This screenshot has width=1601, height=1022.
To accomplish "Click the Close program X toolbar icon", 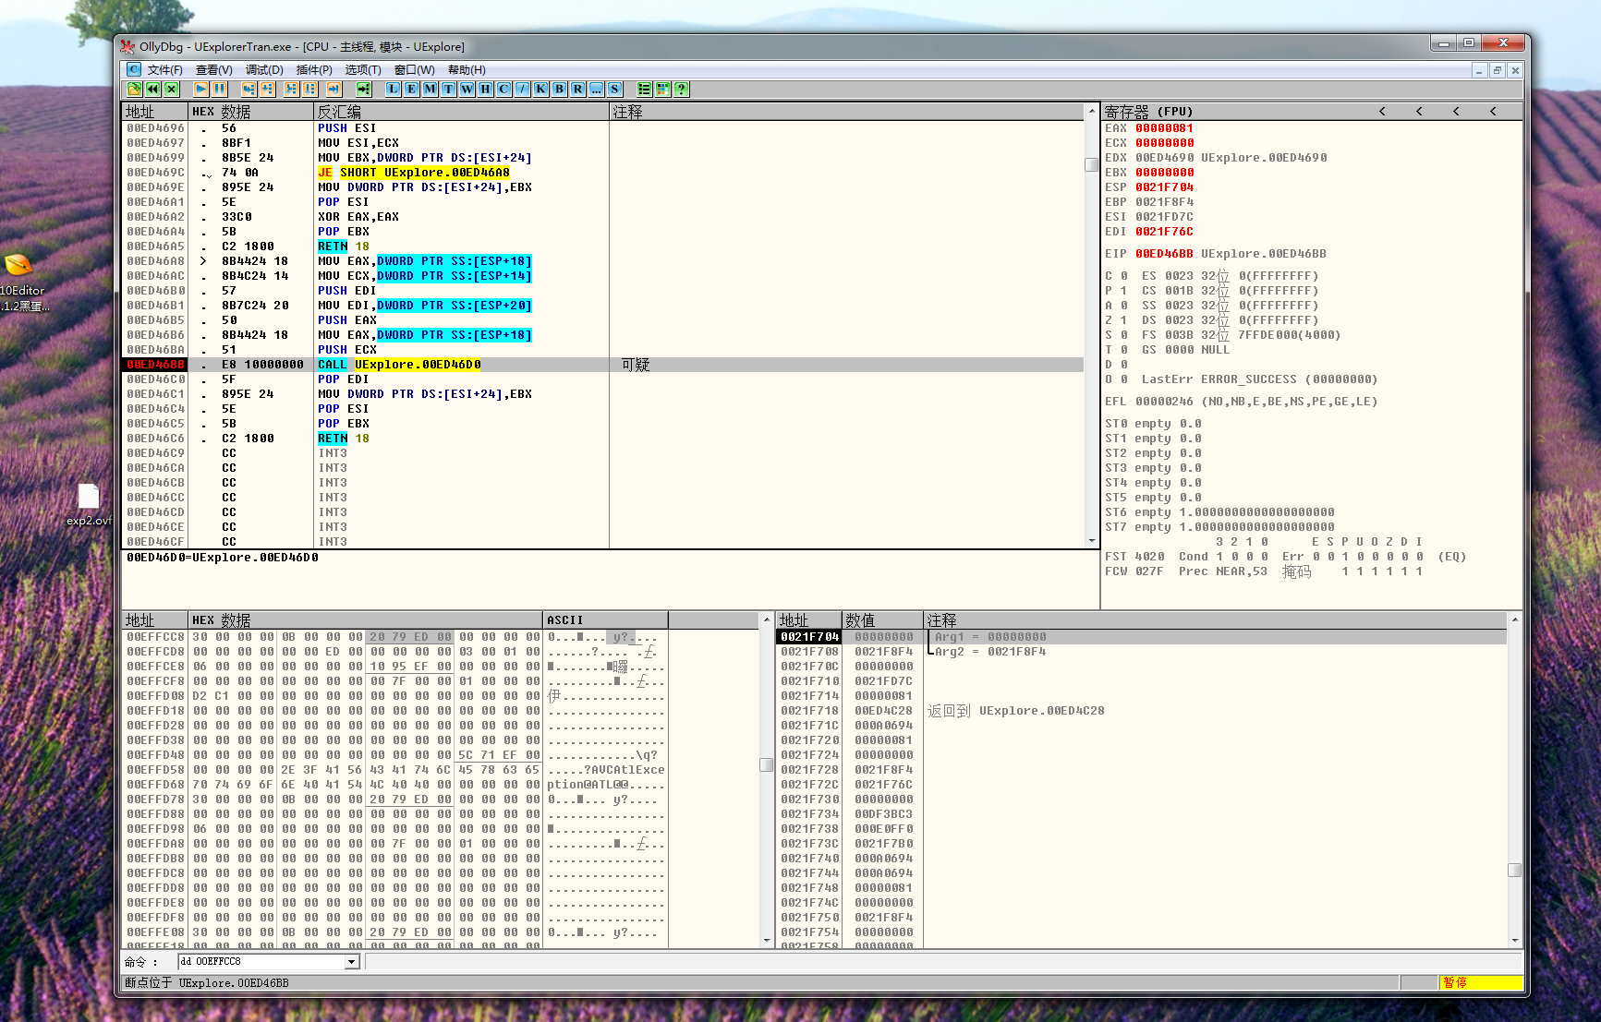I will [x=172, y=90].
